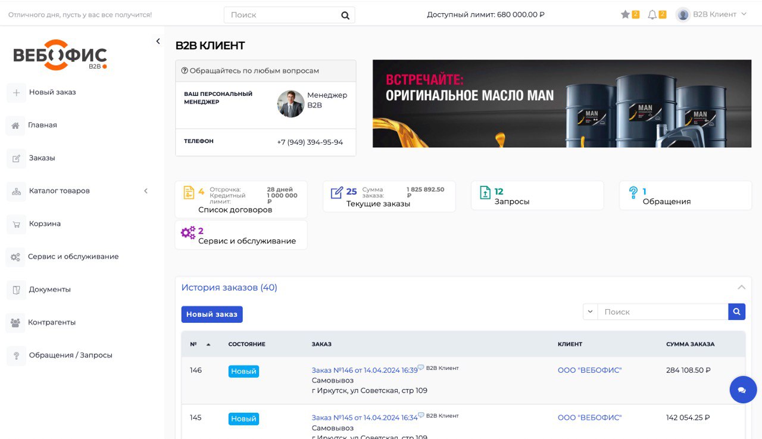
Task: Open the floating chat bubble button
Action: click(742, 390)
